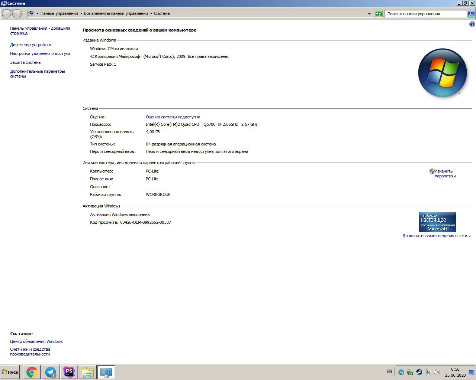This screenshot has width=476, height=380.
Task: Open the Help question mark icon
Action: click(472, 24)
